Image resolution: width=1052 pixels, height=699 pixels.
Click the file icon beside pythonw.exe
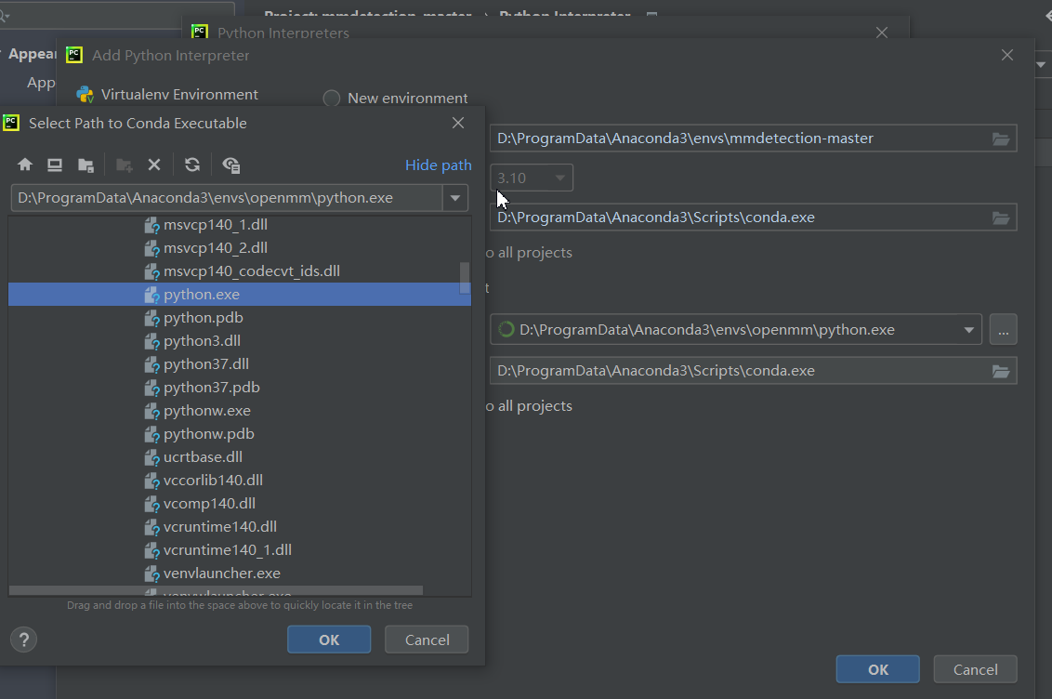[x=152, y=411]
